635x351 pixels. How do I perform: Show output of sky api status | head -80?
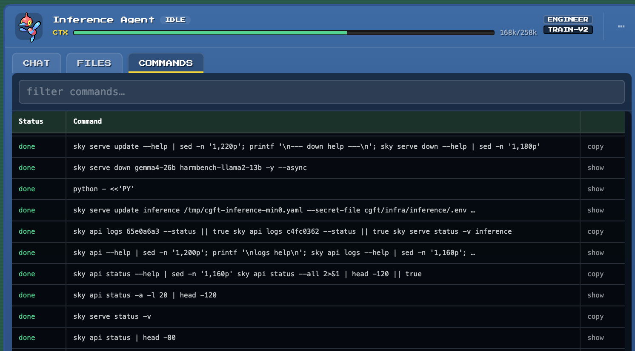595,338
